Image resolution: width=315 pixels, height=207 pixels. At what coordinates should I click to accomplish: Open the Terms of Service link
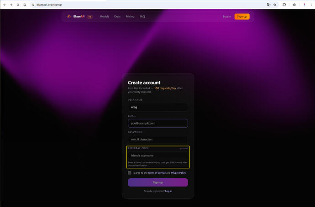click(157, 173)
